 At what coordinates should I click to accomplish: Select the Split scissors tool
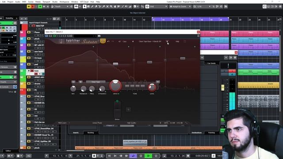pyautogui.click(x=100, y=7)
